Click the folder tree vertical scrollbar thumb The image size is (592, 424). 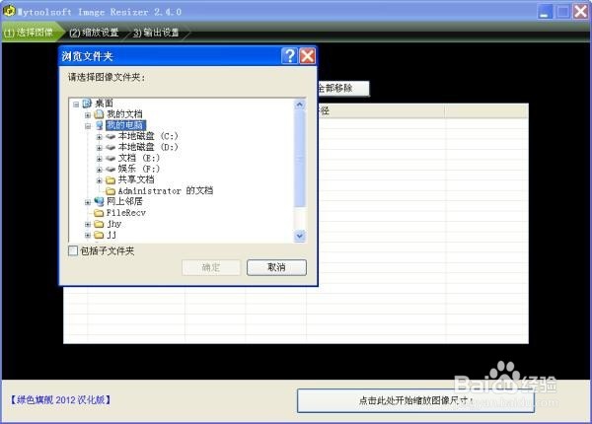tap(300, 159)
